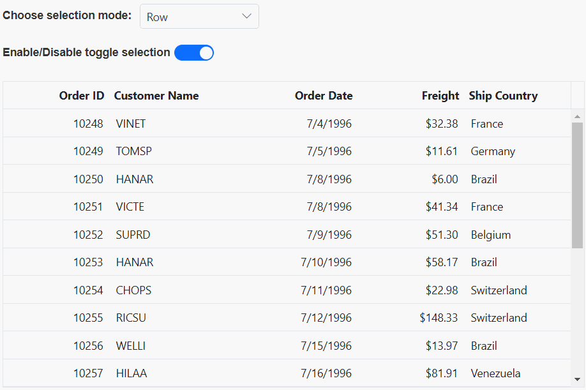
Task: Click freight value $148.33
Action: pos(439,318)
